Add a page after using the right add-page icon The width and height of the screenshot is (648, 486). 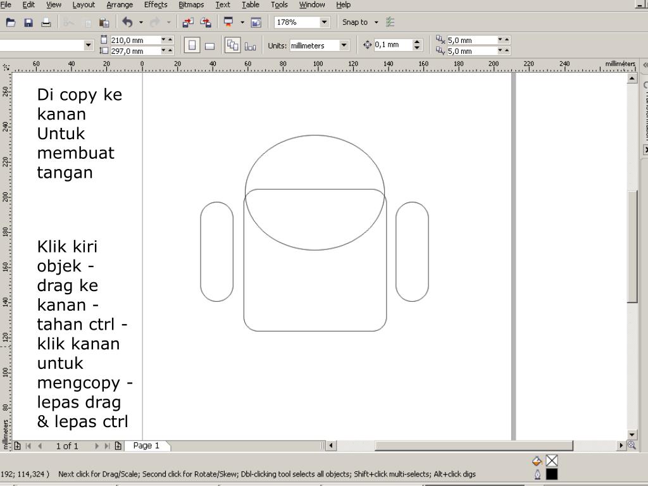coord(118,446)
